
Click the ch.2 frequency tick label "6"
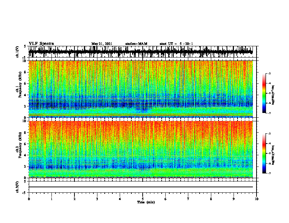point(26,144)
